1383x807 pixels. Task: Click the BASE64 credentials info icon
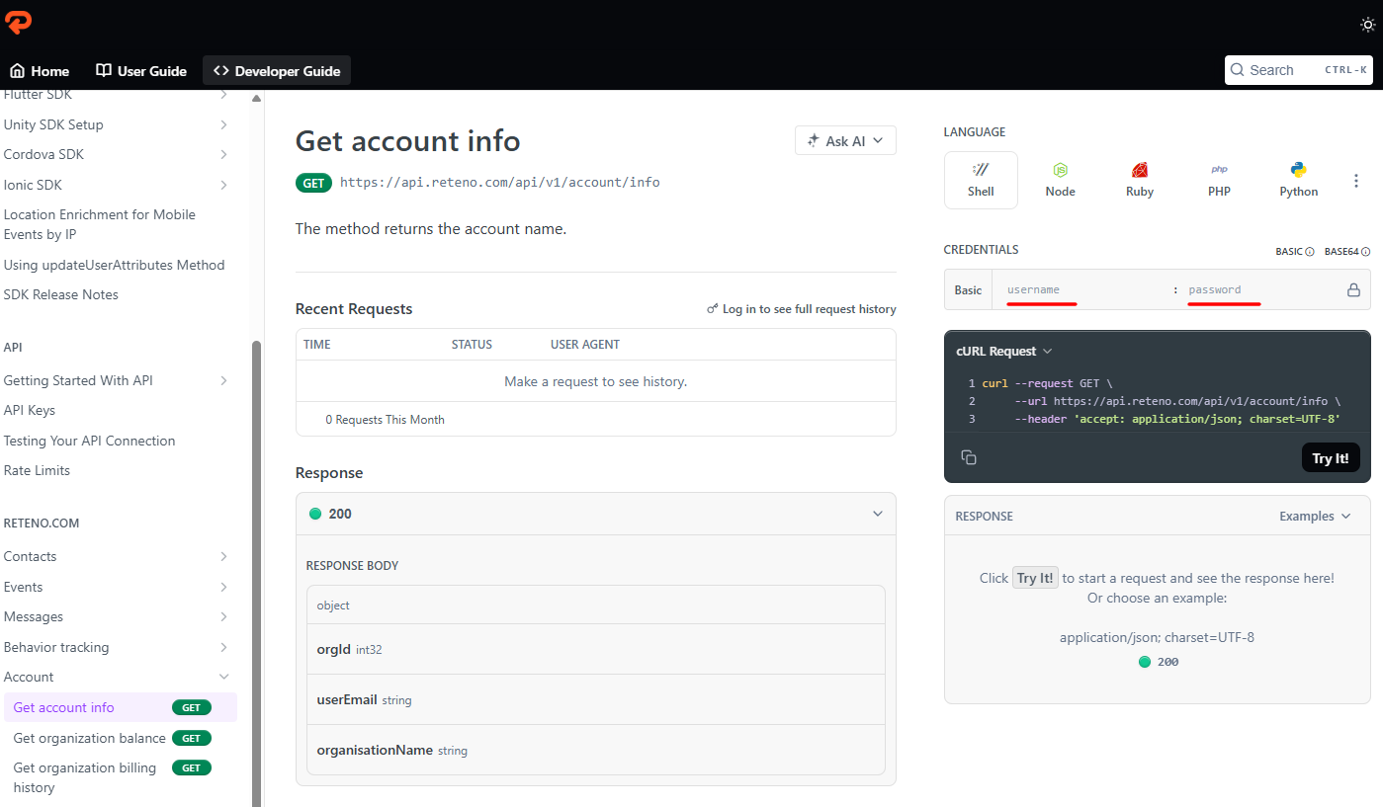coord(1365,252)
